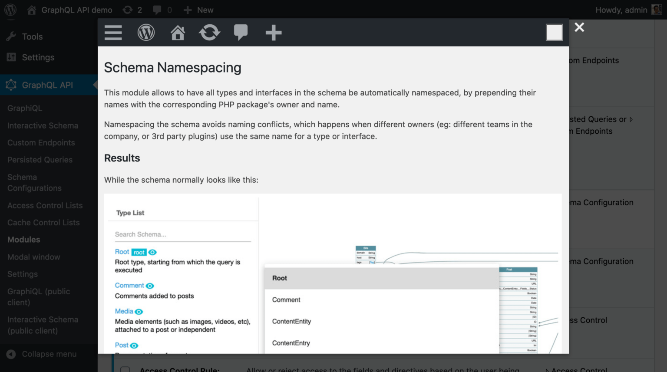
Task: Open Interactive Schema from the sidebar menu
Action: coord(43,125)
